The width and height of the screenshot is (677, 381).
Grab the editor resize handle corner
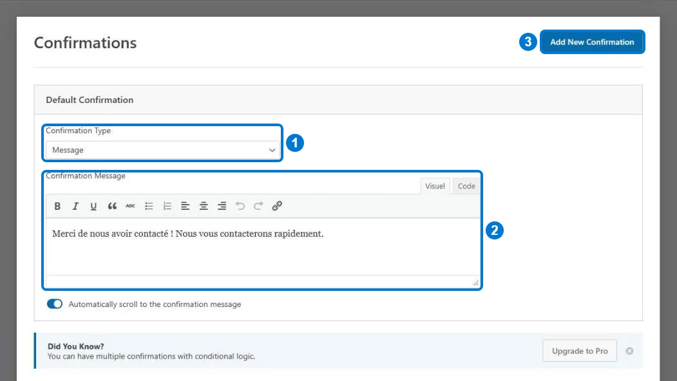(x=475, y=283)
